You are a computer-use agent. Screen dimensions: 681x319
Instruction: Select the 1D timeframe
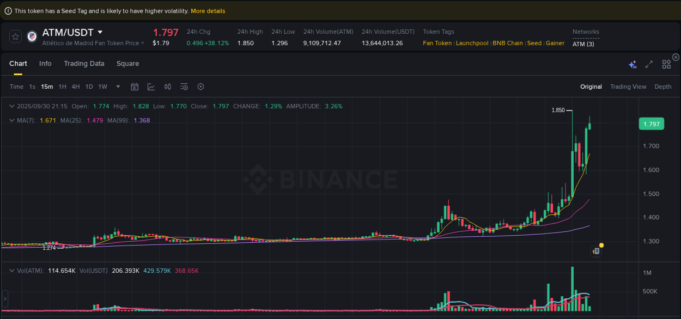tap(89, 87)
